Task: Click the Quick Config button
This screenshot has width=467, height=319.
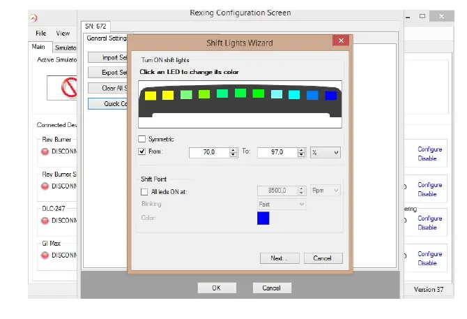Action: pos(107,104)
